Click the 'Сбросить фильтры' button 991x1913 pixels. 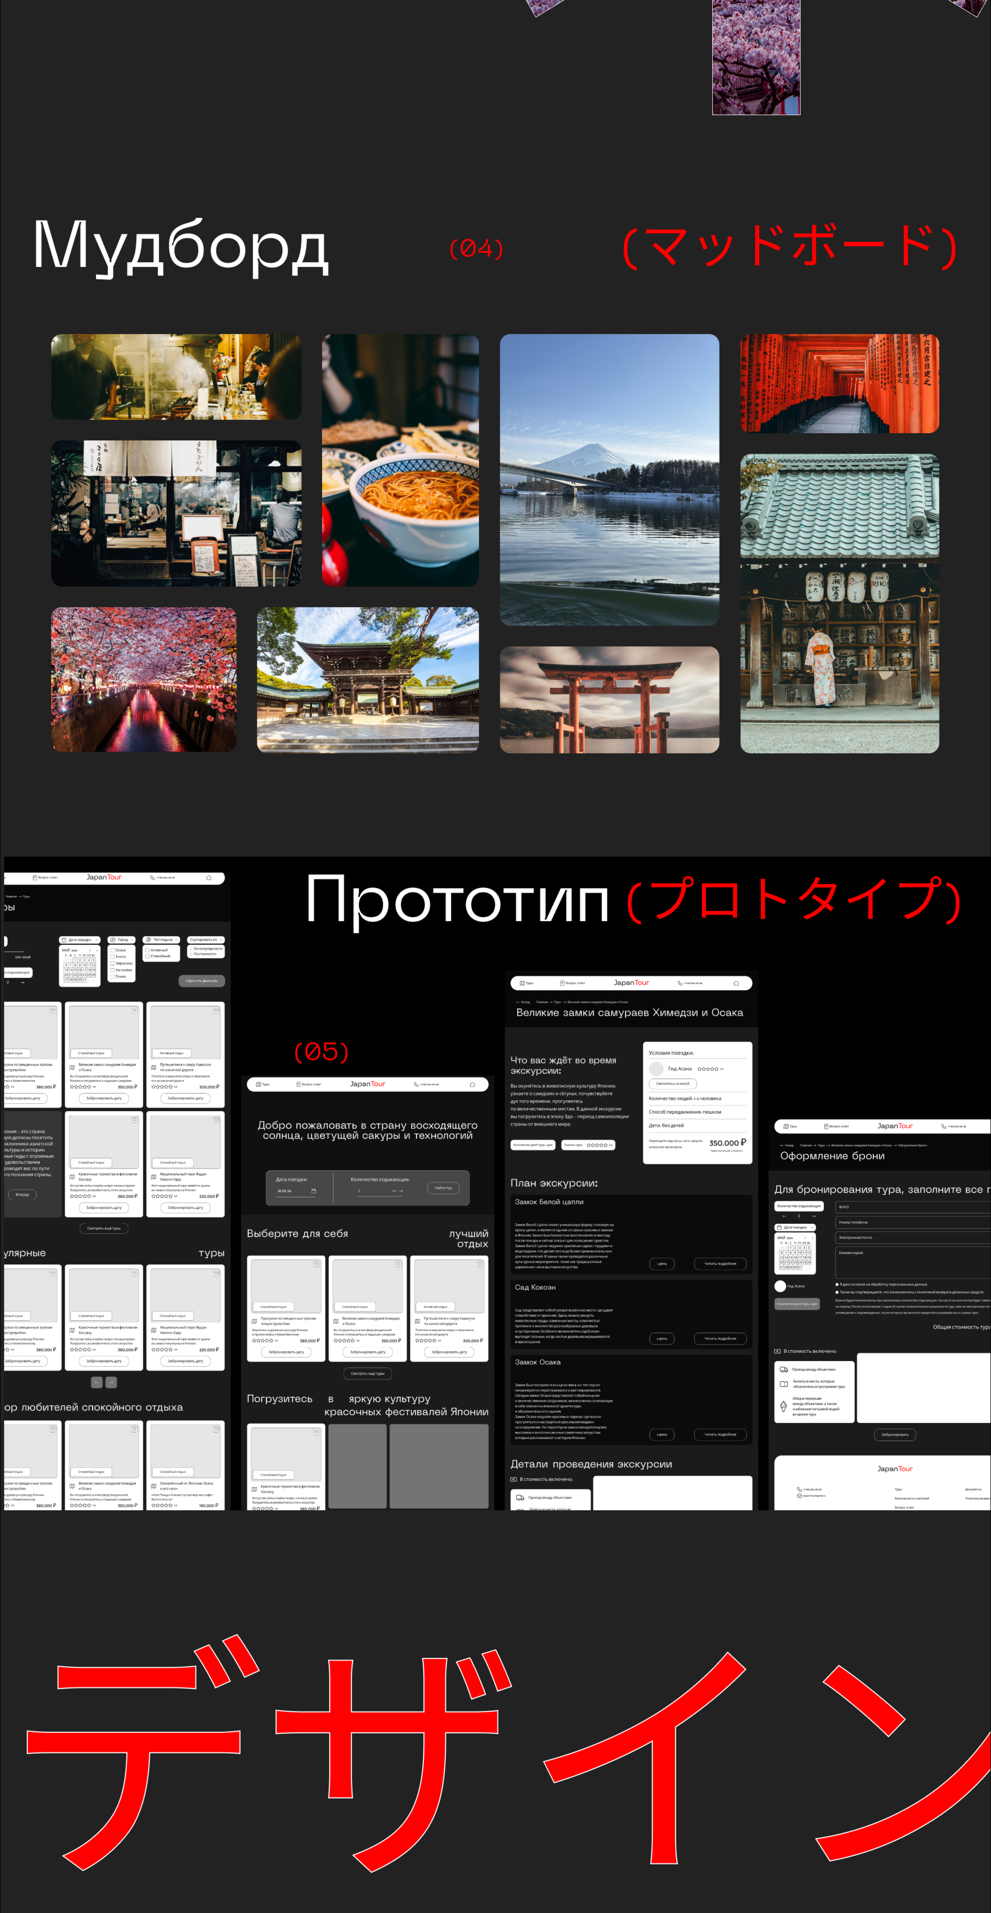pos(201,981)
